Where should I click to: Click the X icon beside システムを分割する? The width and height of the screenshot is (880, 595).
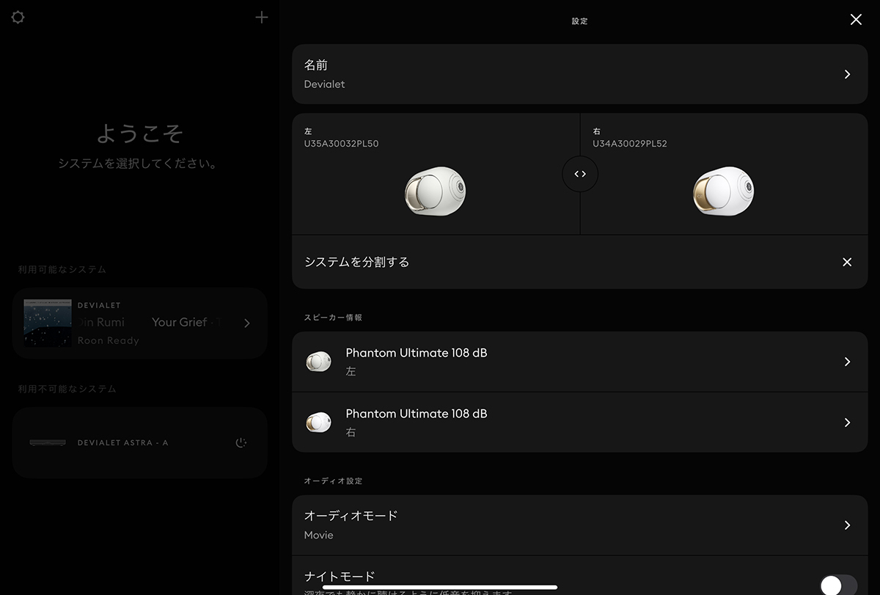(x=847, y=262)
